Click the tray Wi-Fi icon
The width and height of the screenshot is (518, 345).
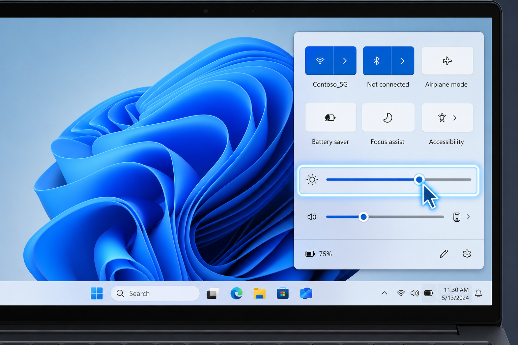pyautogui.click(x=401, y=293)
